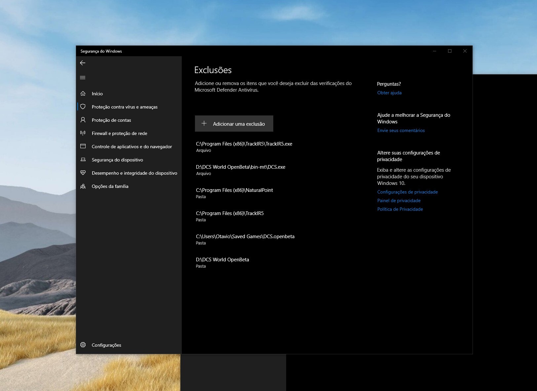Select Firewall e proteção de rede

120,133
